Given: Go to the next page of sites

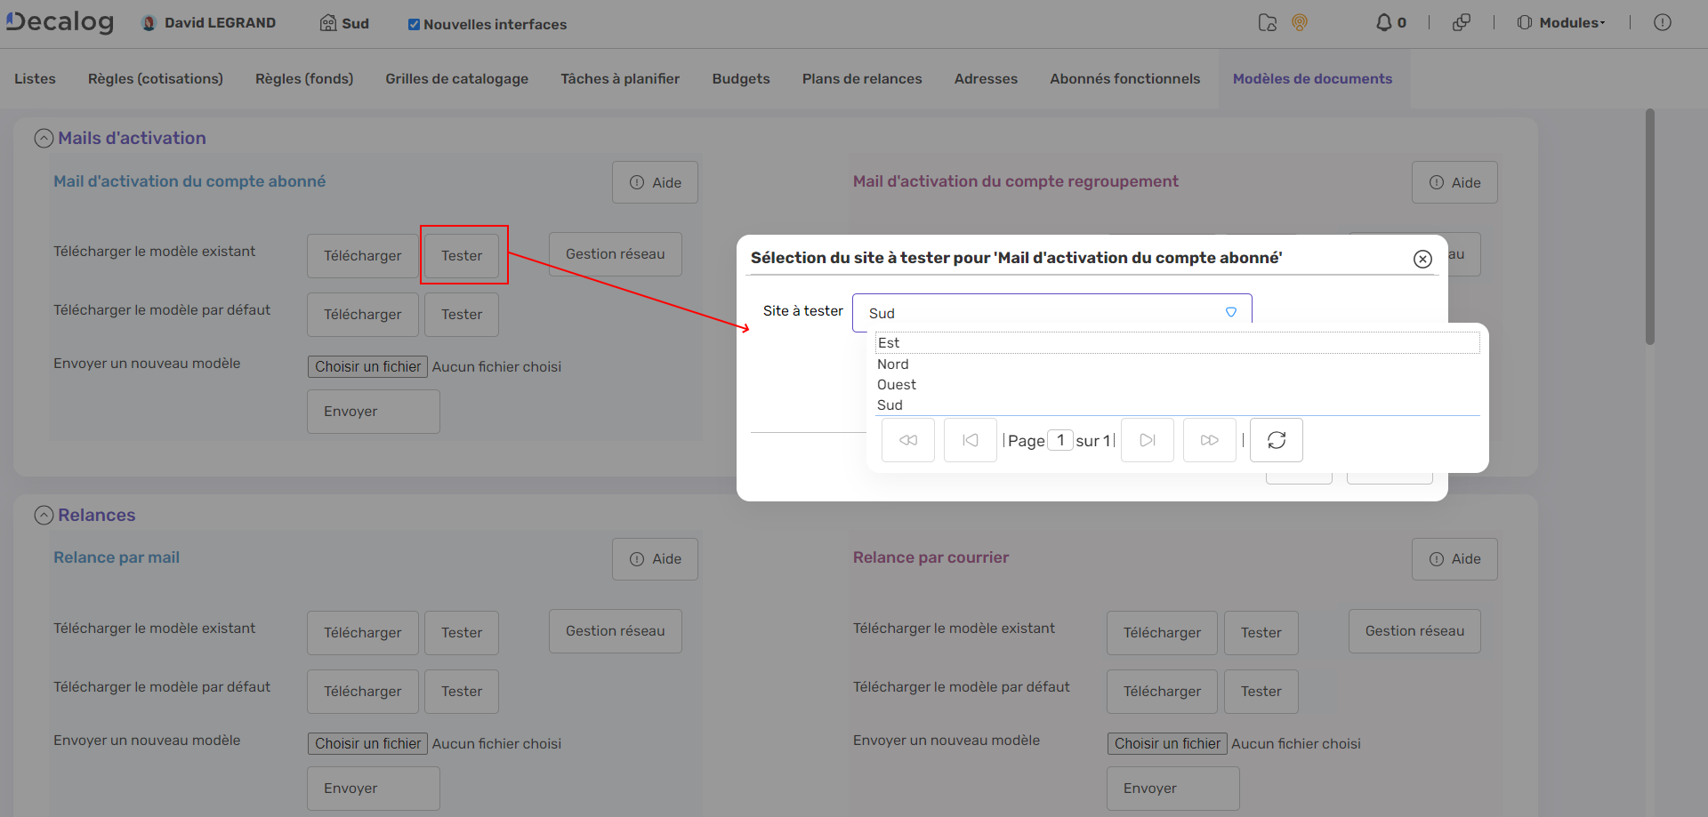Looking at the screenshot, I should point(1147,440).
